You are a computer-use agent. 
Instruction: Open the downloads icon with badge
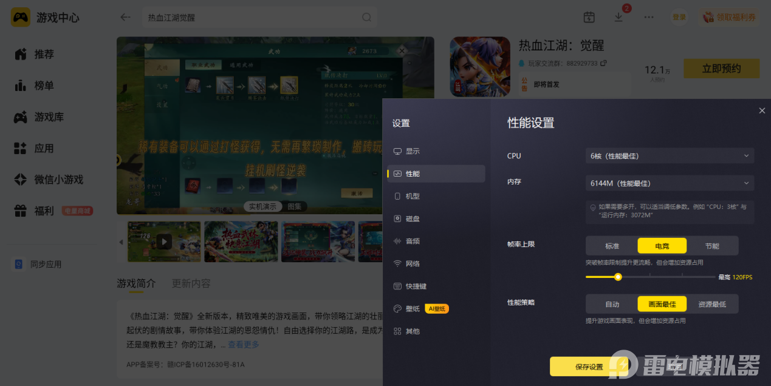click(x=619, y=17)
